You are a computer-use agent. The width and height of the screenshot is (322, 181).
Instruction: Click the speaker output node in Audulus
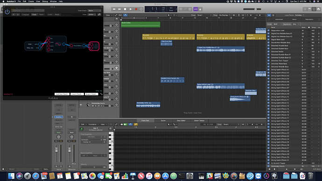tap(94, 46)
